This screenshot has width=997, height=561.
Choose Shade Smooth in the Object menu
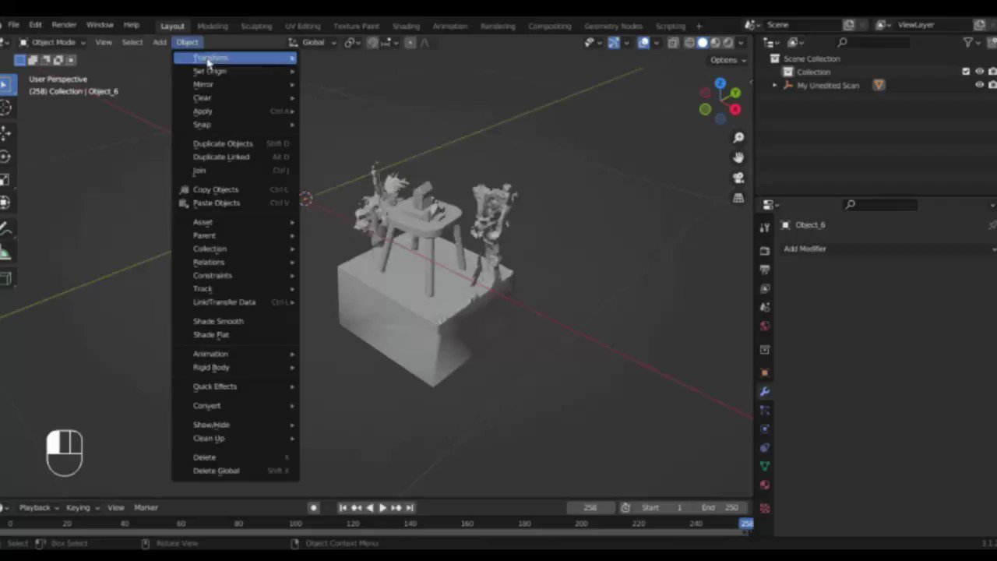coord(218,321)
